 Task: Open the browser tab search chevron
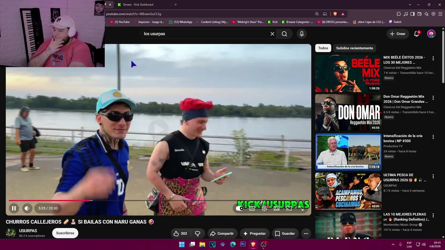coord(410,5)
